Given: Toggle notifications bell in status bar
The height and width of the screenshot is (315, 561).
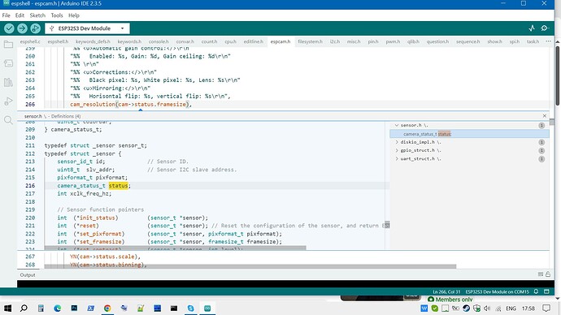Looking at the screenshot, I should click(536, 291).
